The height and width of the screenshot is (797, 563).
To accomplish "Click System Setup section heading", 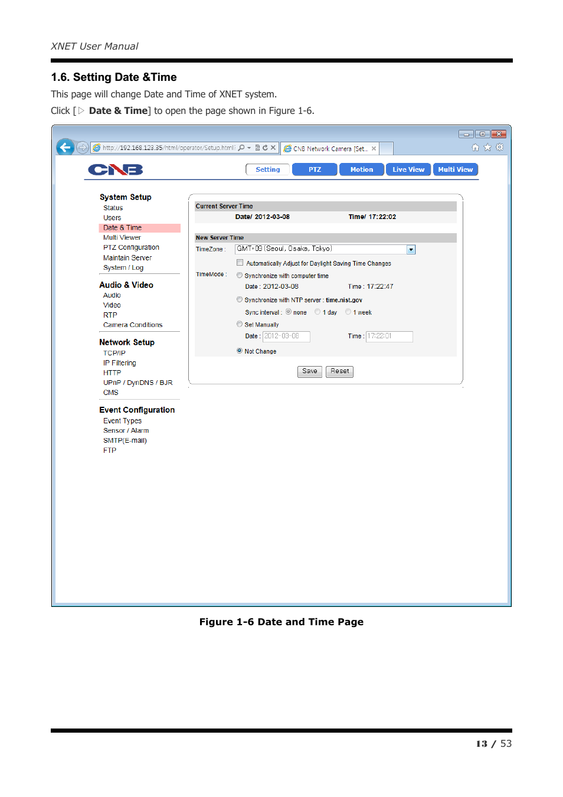I will 126,197.
